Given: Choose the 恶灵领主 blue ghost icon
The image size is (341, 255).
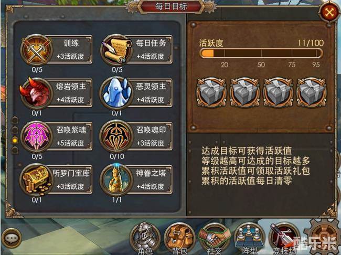Looking at the screenshot, I should pos(116,93).
